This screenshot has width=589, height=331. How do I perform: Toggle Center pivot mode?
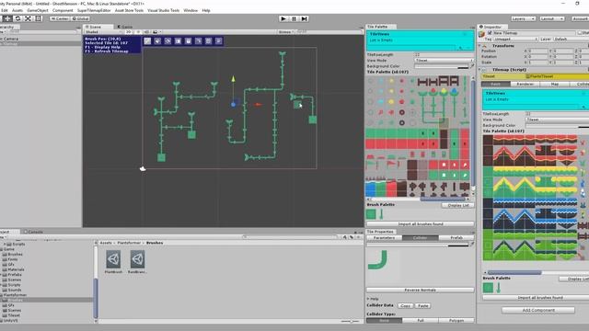pyautogui.click(x=60, y=18)
